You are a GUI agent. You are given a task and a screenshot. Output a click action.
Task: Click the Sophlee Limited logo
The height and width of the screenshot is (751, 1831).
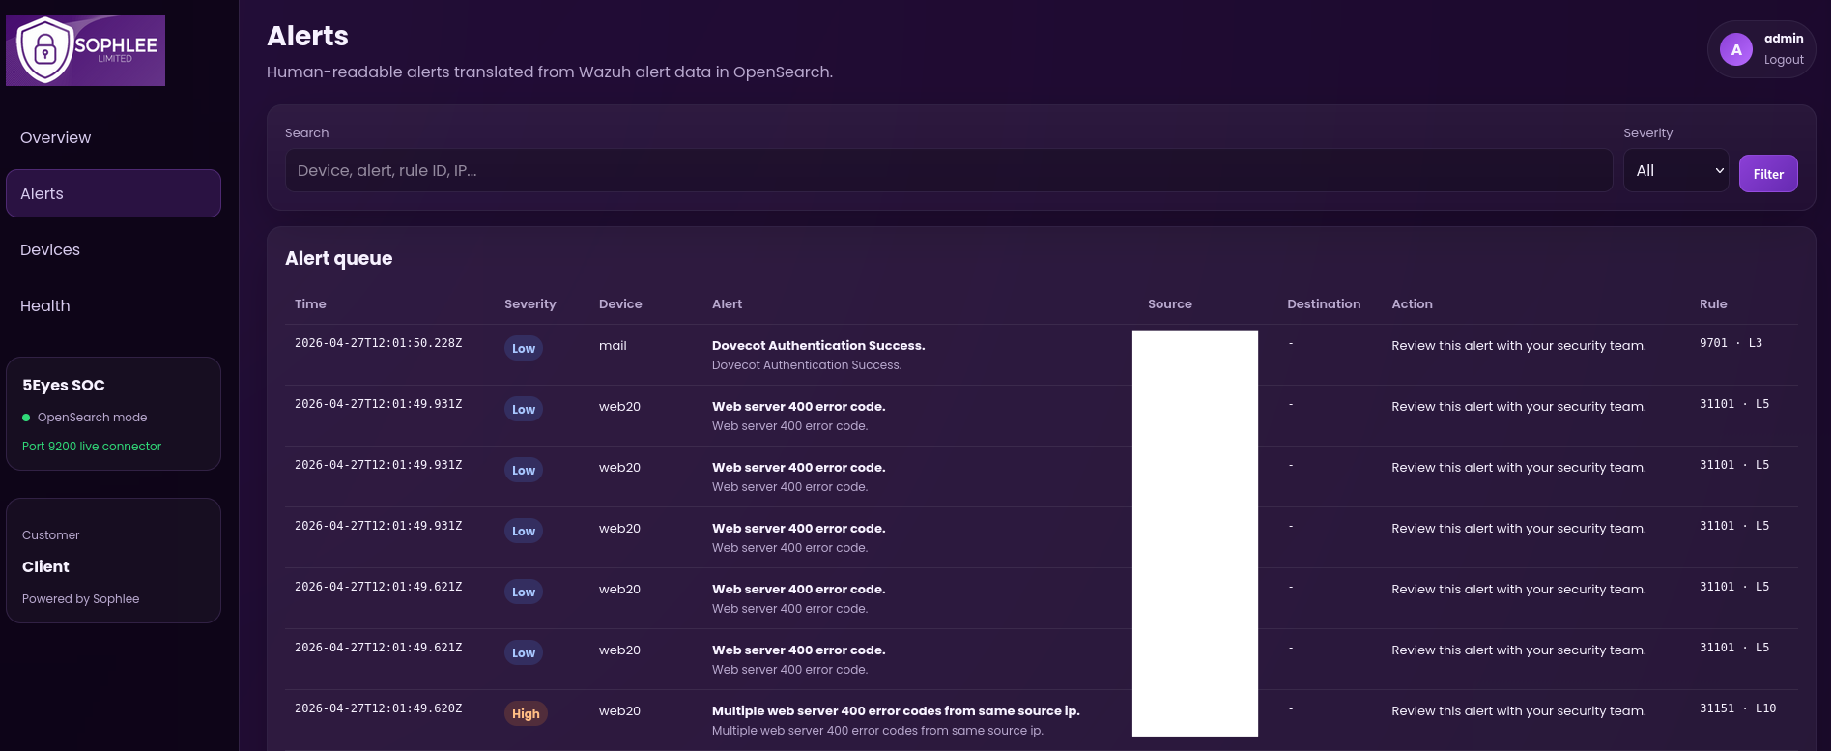pos(85,50)
